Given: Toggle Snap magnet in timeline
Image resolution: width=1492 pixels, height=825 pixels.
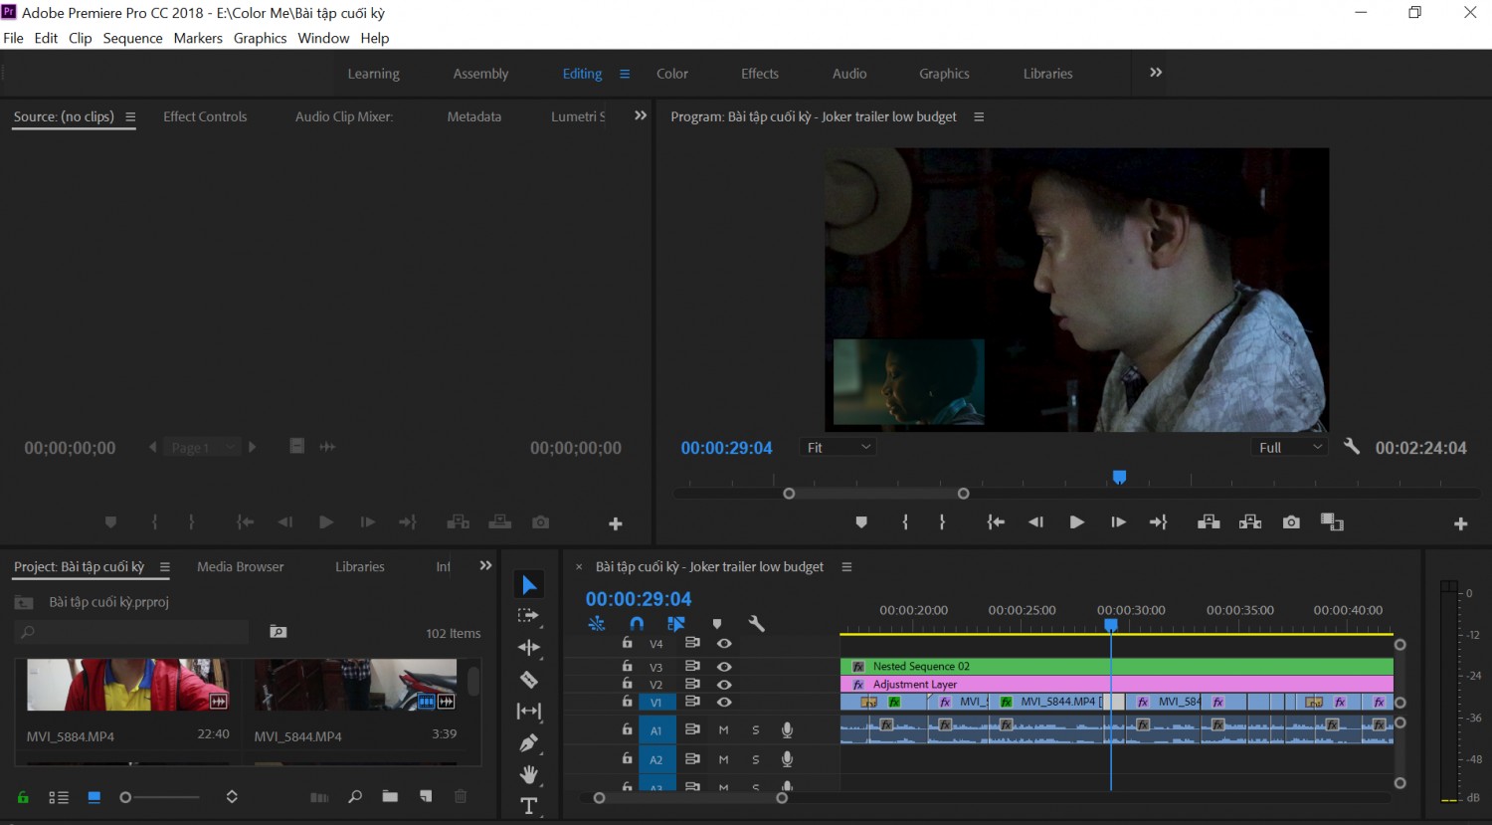Looking at the screenshot, I should [x=637, y=624].
